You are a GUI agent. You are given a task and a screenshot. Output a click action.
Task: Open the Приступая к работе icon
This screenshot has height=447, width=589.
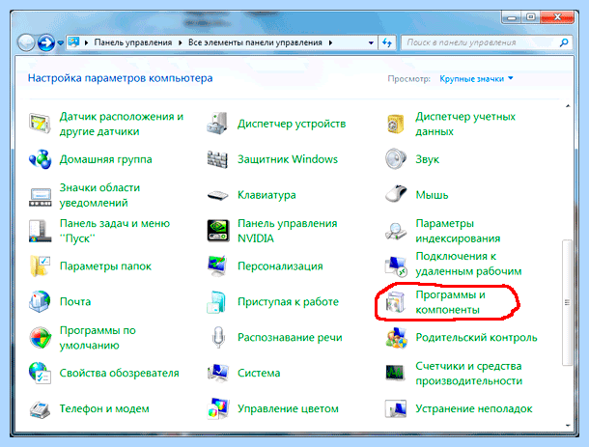[x=216, y=301]
